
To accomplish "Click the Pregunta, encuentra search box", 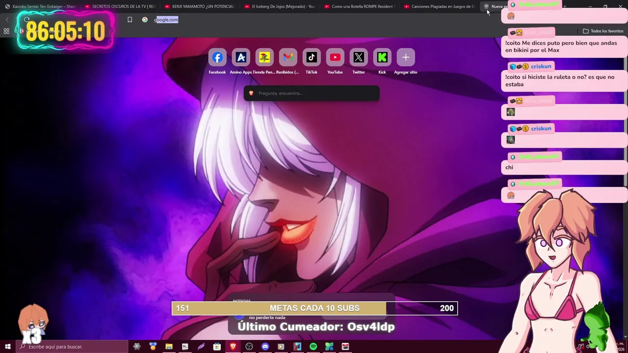I will [312, 93].
